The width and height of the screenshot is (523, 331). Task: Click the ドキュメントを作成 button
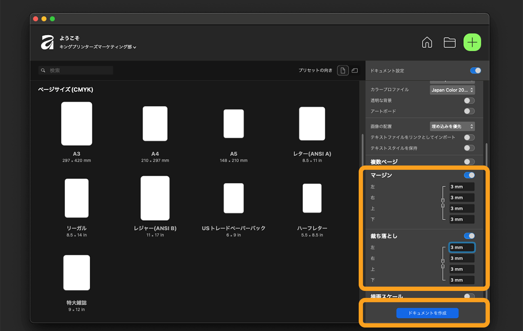pyautogui.click(x=427, y=313)
